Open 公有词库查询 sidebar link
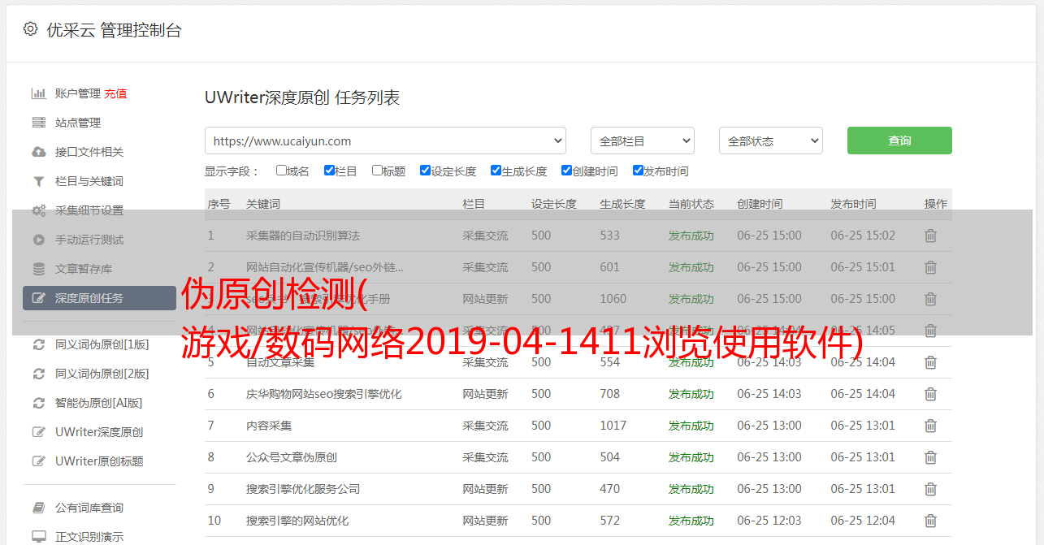The width and height of the screenshot is (1044, 545). pos(89,508)
